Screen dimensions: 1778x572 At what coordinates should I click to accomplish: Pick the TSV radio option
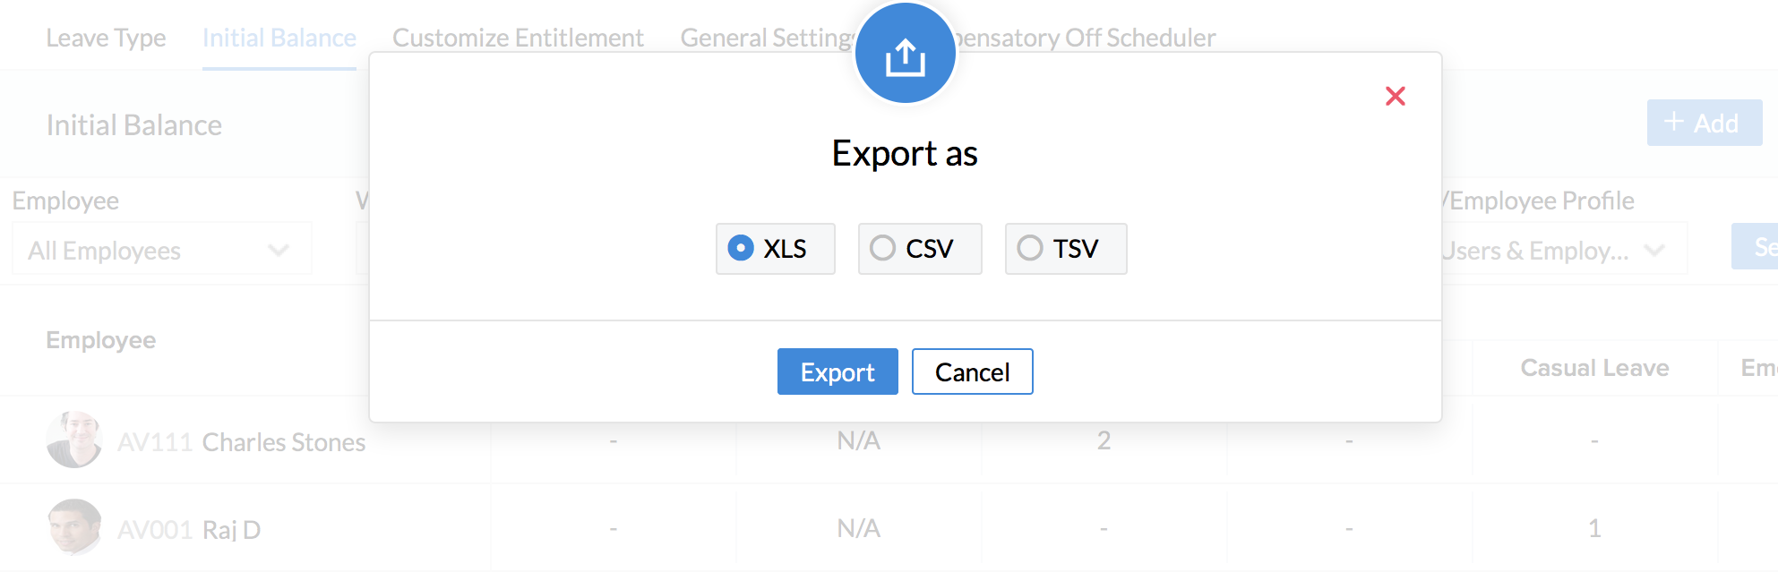[1030, 248]
